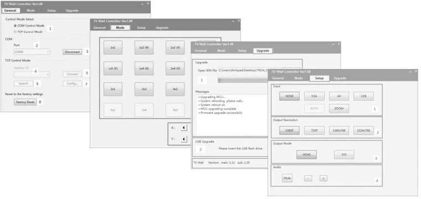Decrease audio volume with minus button
Viewport: 421px width, 199px height.
click(308, 178)
